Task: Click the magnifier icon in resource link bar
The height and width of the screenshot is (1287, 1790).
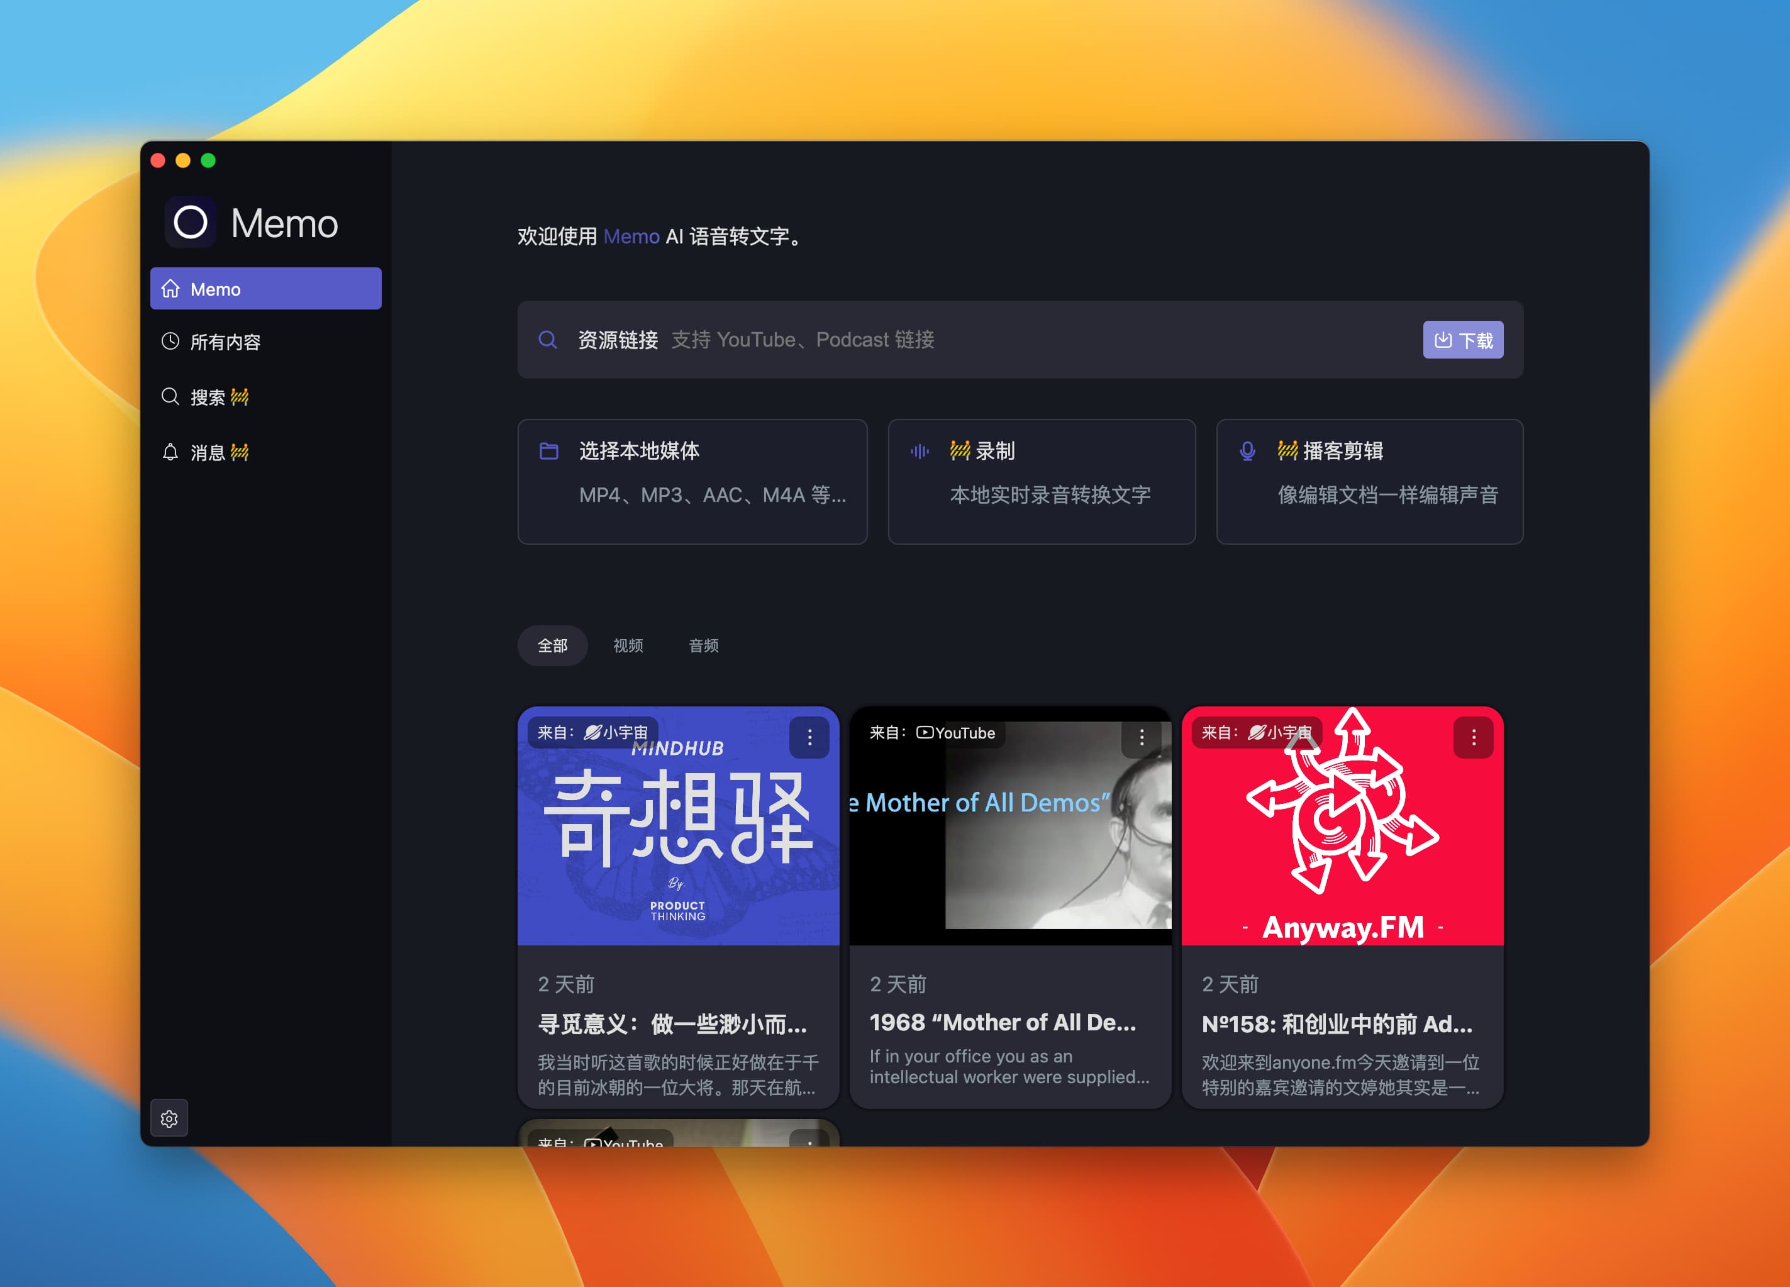Action: tap(548, 340)
